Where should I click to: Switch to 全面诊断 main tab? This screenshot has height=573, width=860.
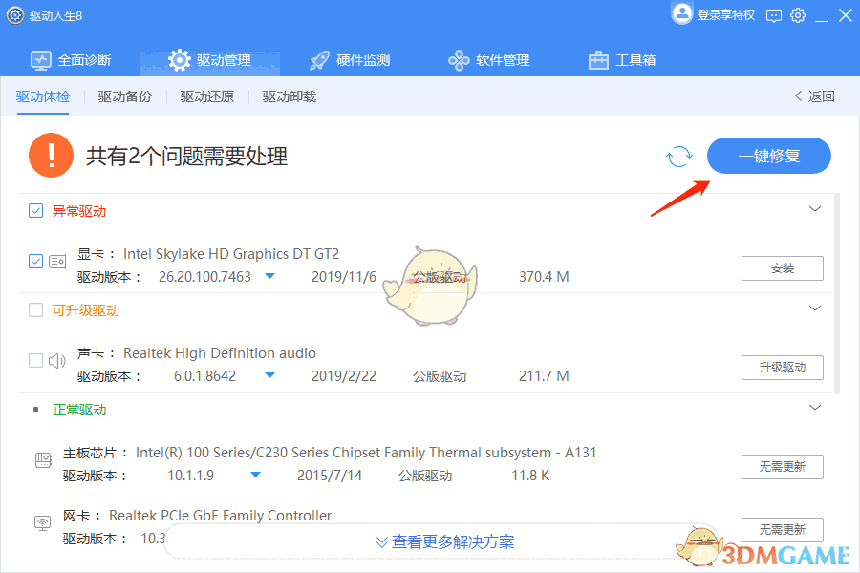(71, 60)
